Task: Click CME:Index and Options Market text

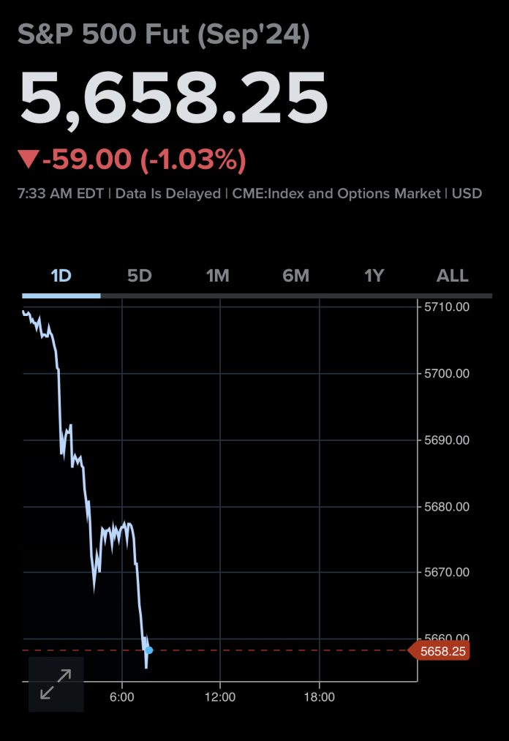Action: [x=336, y=194]
